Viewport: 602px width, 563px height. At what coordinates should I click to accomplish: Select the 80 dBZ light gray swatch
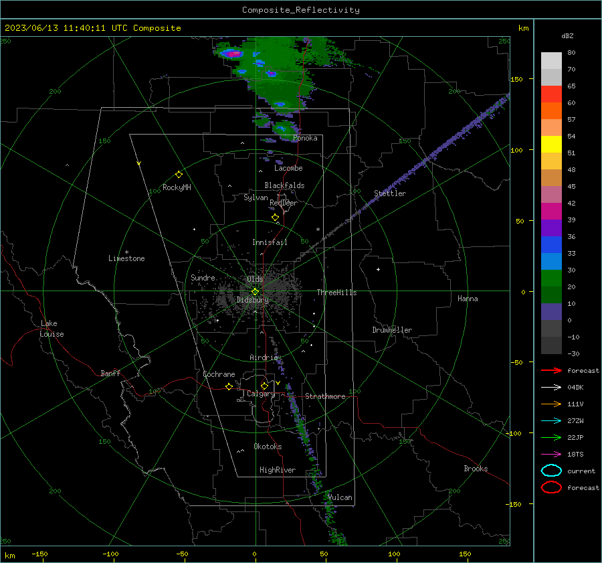tap(551, 60)
